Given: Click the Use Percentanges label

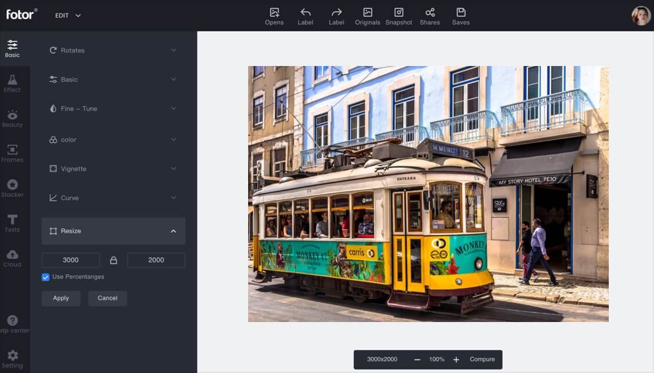Looking at the screenshot, I should [x=78, y=277].
